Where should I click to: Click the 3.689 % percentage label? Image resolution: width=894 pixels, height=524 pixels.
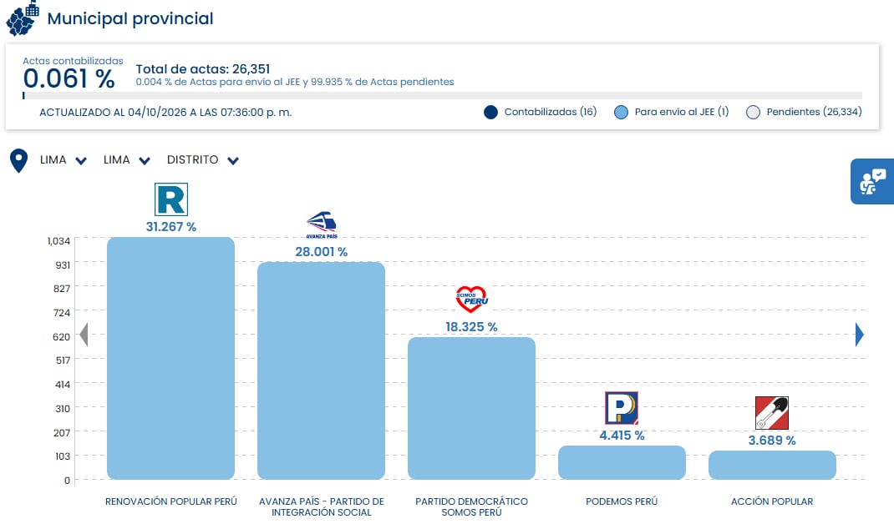772,441
